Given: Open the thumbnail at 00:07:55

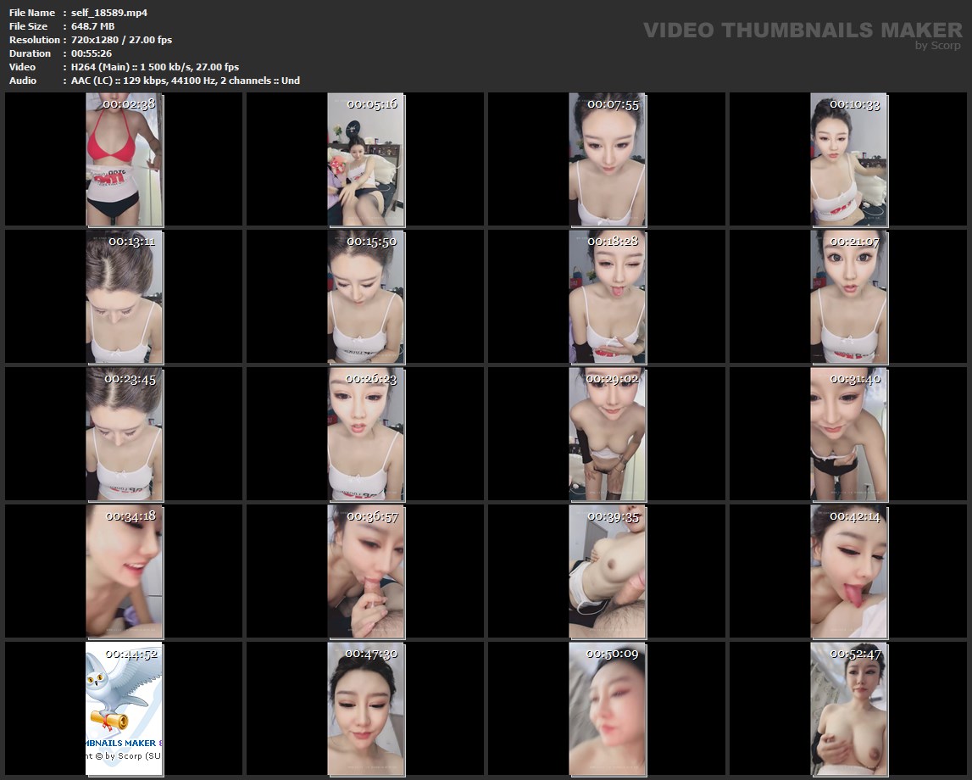Looking at the screenshot, I should pos(607,159).
